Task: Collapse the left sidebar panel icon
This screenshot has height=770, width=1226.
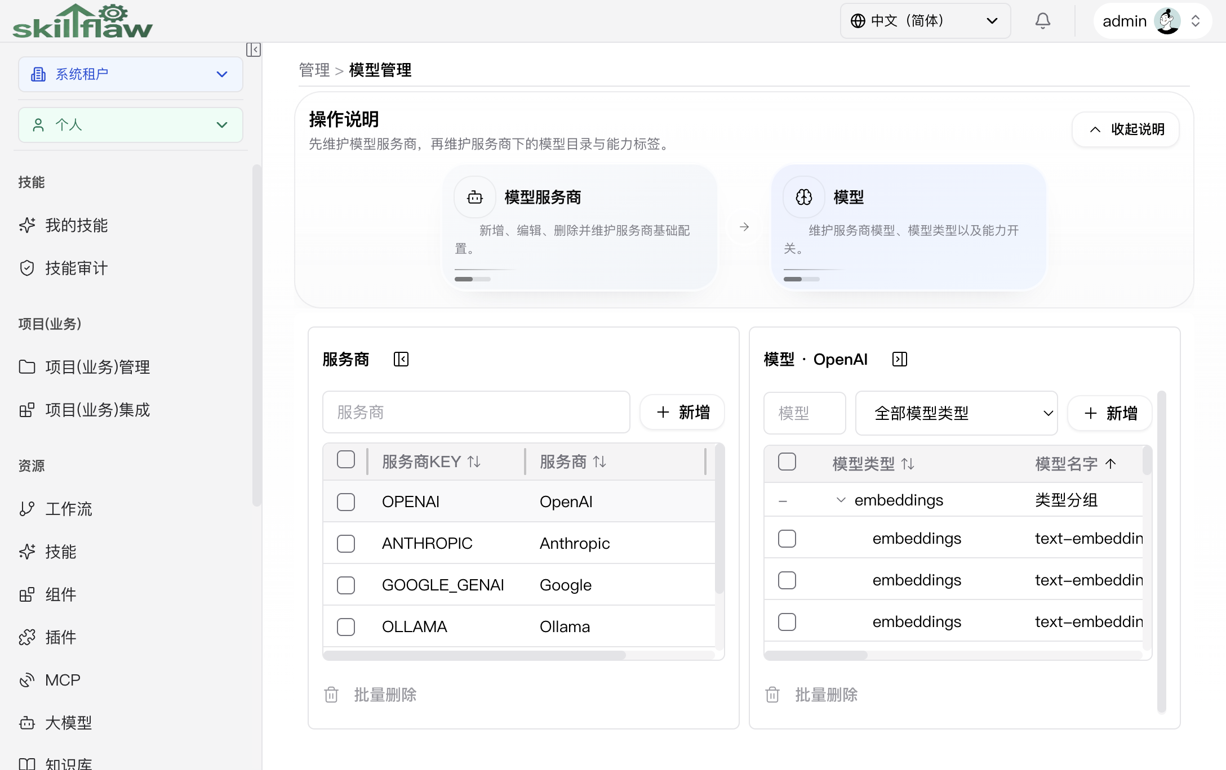Action: (x=253, y=50)
